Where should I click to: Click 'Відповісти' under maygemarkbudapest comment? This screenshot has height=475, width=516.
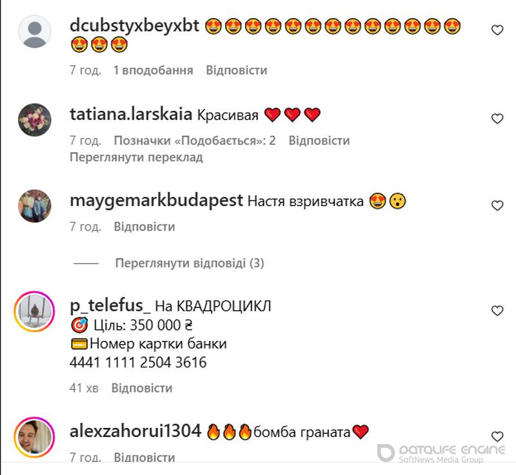point(144,227)
